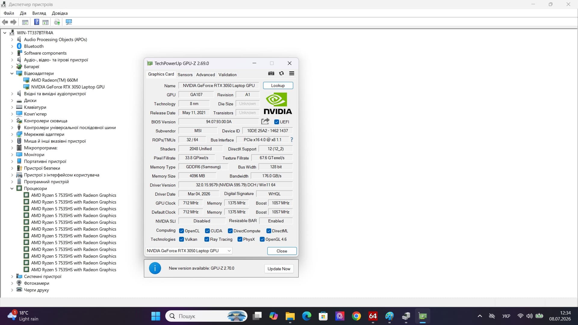Open Google Chrome from the taskbar
The width and height of the screenshot is (578, 325).
tap(356, 316)
